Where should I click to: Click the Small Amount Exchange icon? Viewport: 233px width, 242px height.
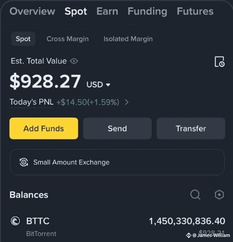[x=24, y=162]
